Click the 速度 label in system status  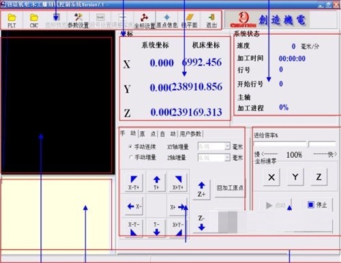tap(243, 46)
